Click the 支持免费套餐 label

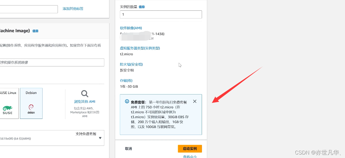[x=86, y=134]
